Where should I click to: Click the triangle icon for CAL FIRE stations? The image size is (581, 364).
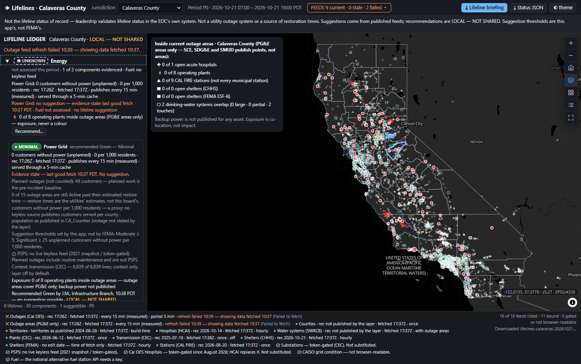pos(158,81)
